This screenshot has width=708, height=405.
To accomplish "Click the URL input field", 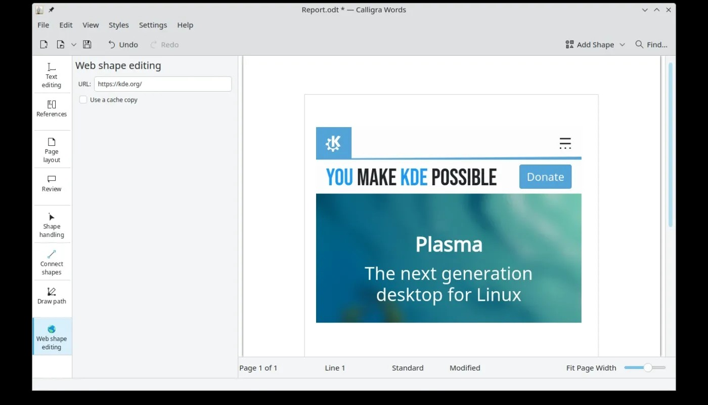I will [163, 84].
